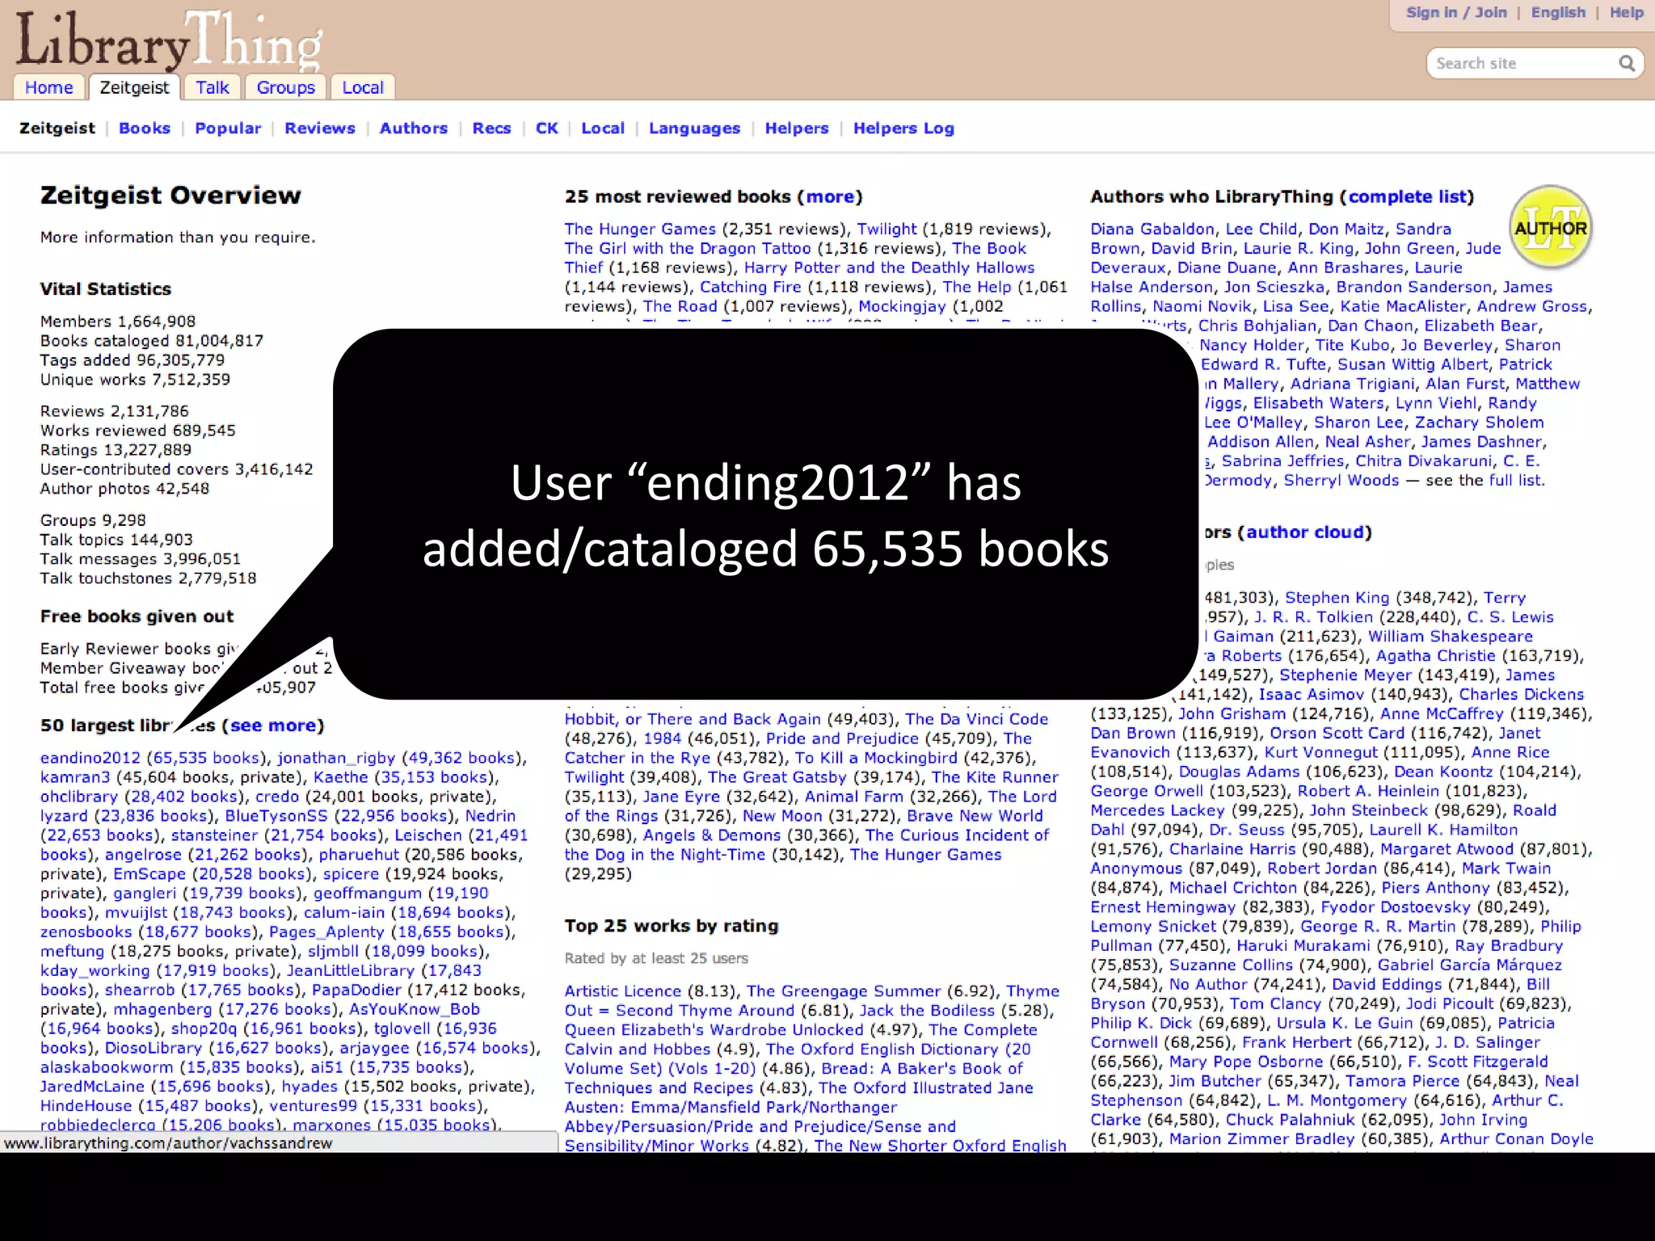Image resolution: width=1655 pixels, height=1241 pixels.
Task: Select Books in the Zeitgeist submenu
Action: click(145, 128)
